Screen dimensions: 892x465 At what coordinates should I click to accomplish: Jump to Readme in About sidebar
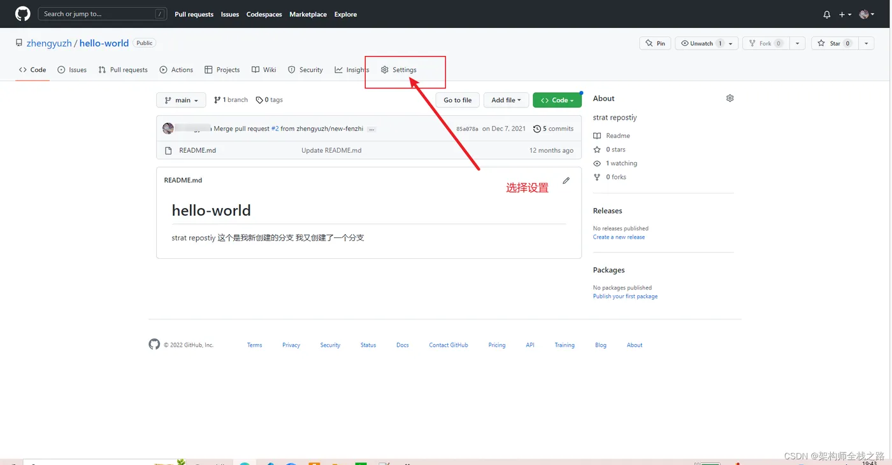point(612,135)
